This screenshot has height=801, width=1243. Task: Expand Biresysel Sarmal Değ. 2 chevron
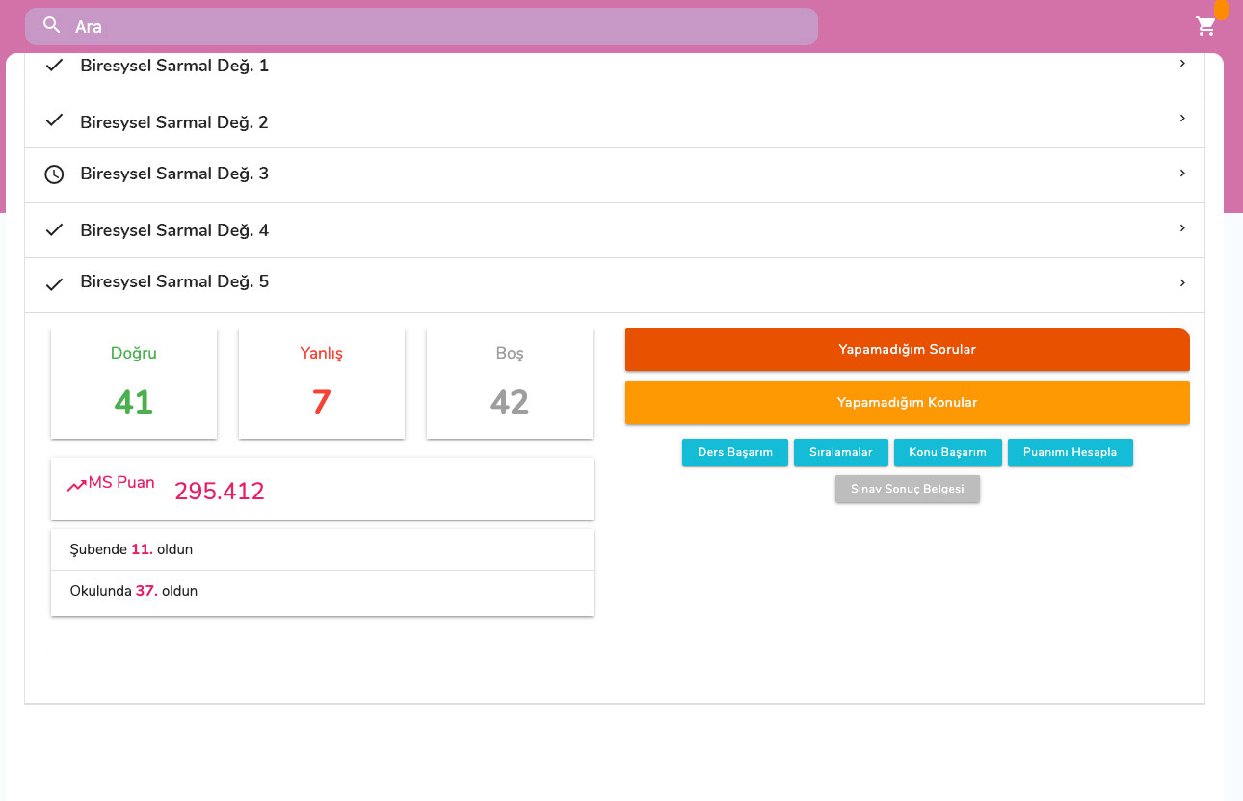coord(1182,119)
